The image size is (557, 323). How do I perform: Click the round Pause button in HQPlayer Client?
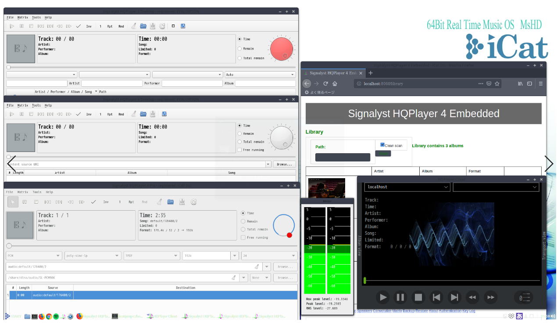pyautogui.click(x=400, y=297)
